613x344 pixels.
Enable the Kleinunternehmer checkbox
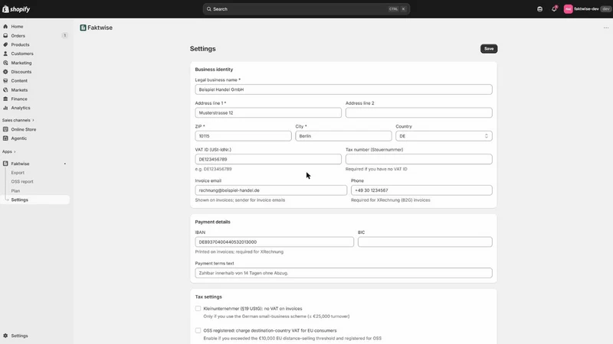point(198,309)
